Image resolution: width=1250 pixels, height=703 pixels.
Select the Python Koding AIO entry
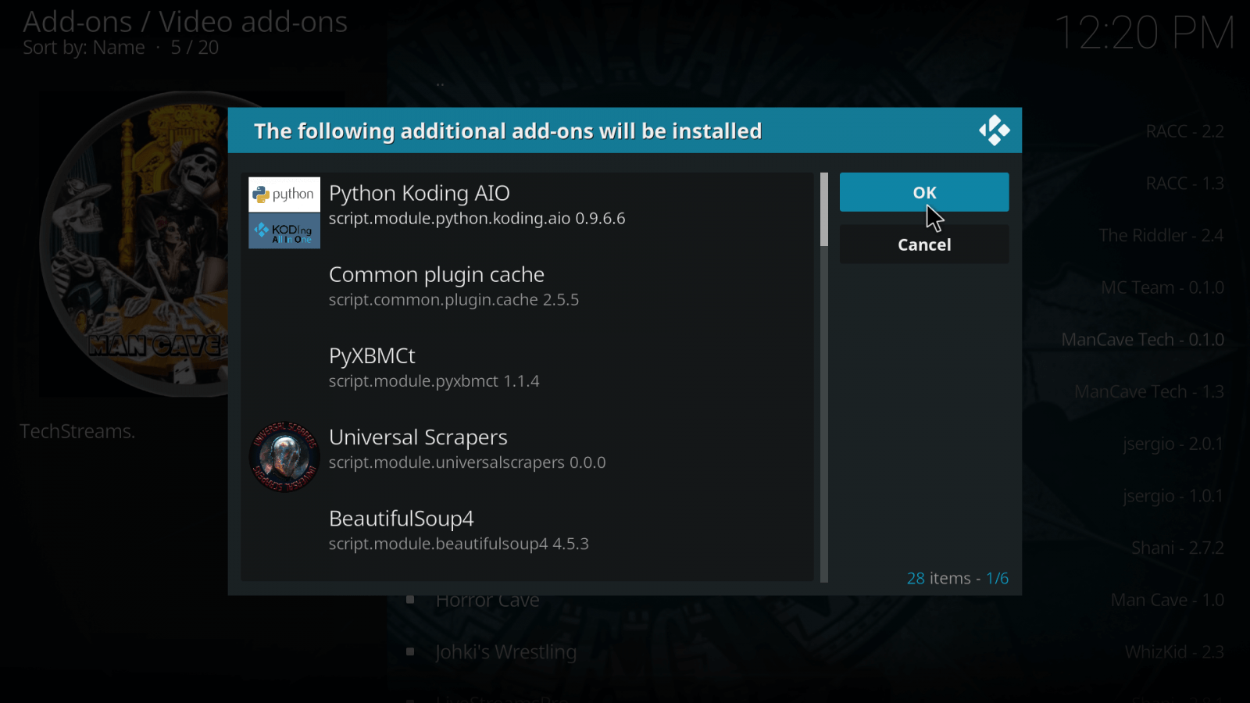coord(528,212)
